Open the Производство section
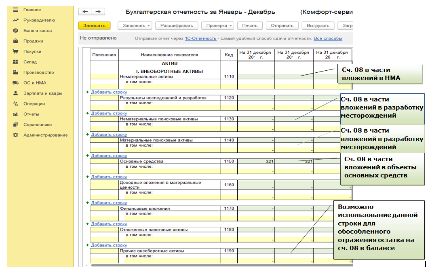 pyautogui.click(x=39, y=72)
